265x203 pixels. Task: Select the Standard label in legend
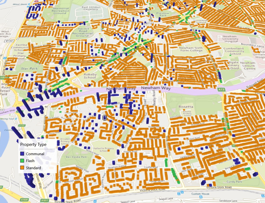(x=33, y=168)
